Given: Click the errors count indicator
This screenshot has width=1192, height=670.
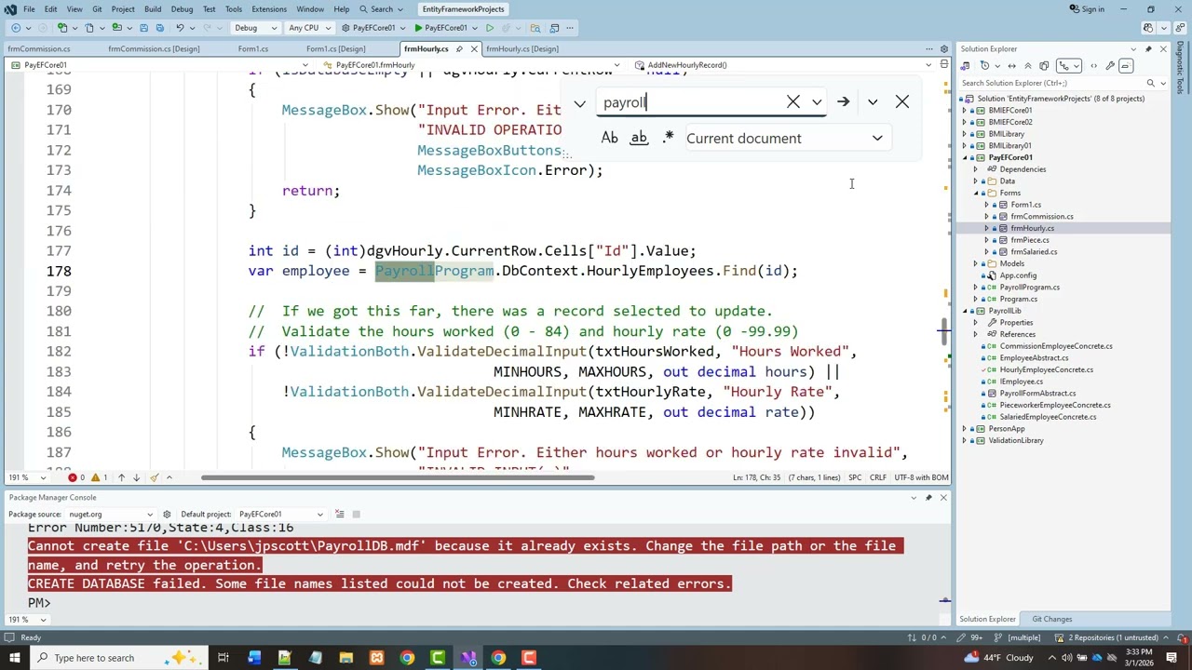Looking at the screenshot, I should point(76,477).
